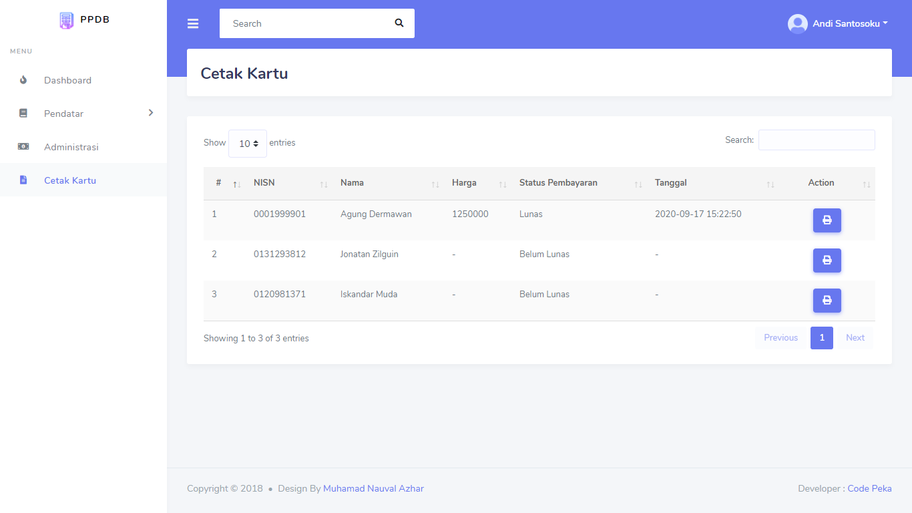
Task: Print card for Iskandar Muda
Action: click(x=827, y=301)
